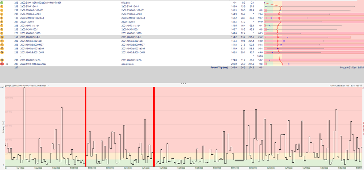Image resolution: width=364 pixels, height=170 pixels.
Task: Select count 226 in hop 9 row
Action: coord(16,33)
